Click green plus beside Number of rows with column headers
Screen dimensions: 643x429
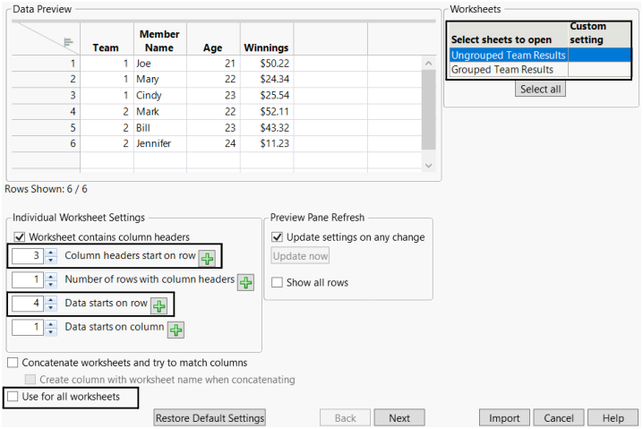click(x=245, y=283)
